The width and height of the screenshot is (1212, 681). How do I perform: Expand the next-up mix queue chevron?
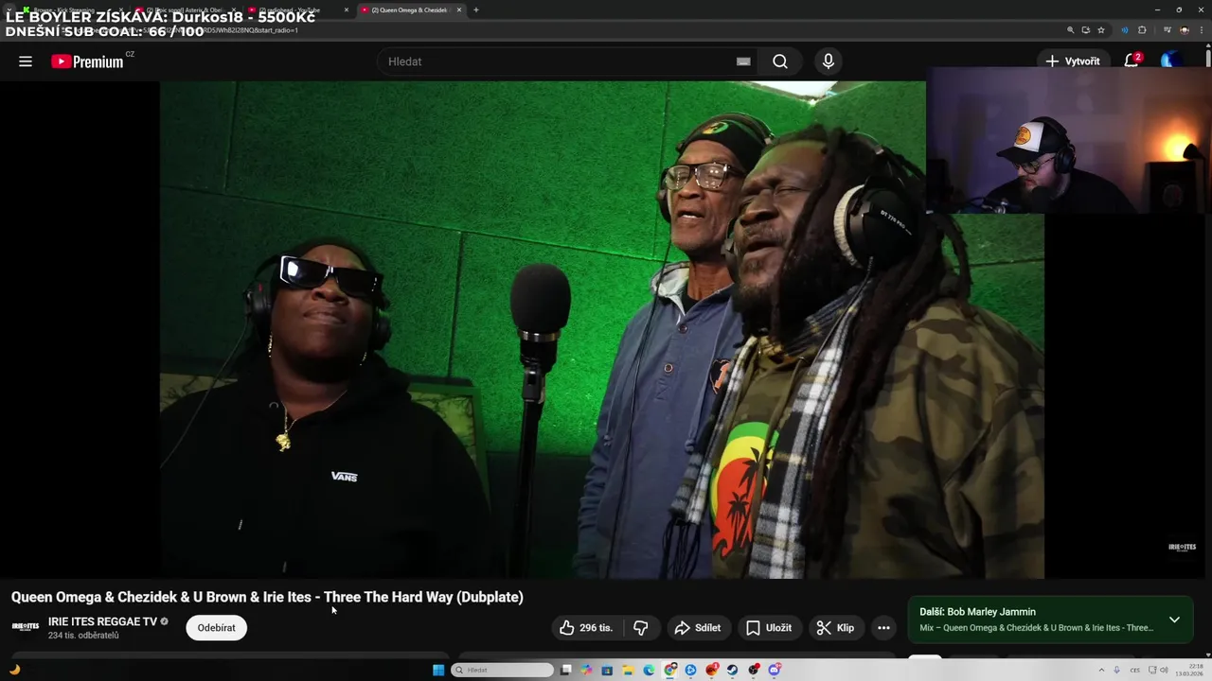pos(1174,620)
